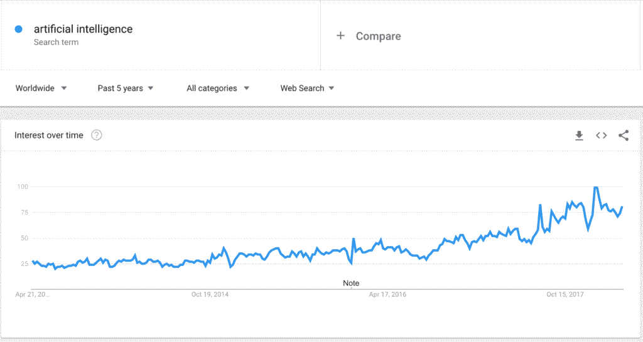Edit the artificial intelligence search term

point(83,29)
